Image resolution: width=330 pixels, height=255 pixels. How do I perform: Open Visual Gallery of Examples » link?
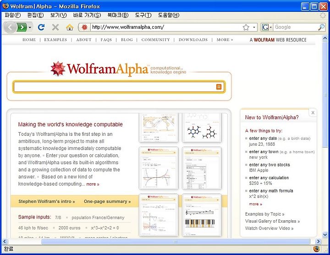point(272,221)
